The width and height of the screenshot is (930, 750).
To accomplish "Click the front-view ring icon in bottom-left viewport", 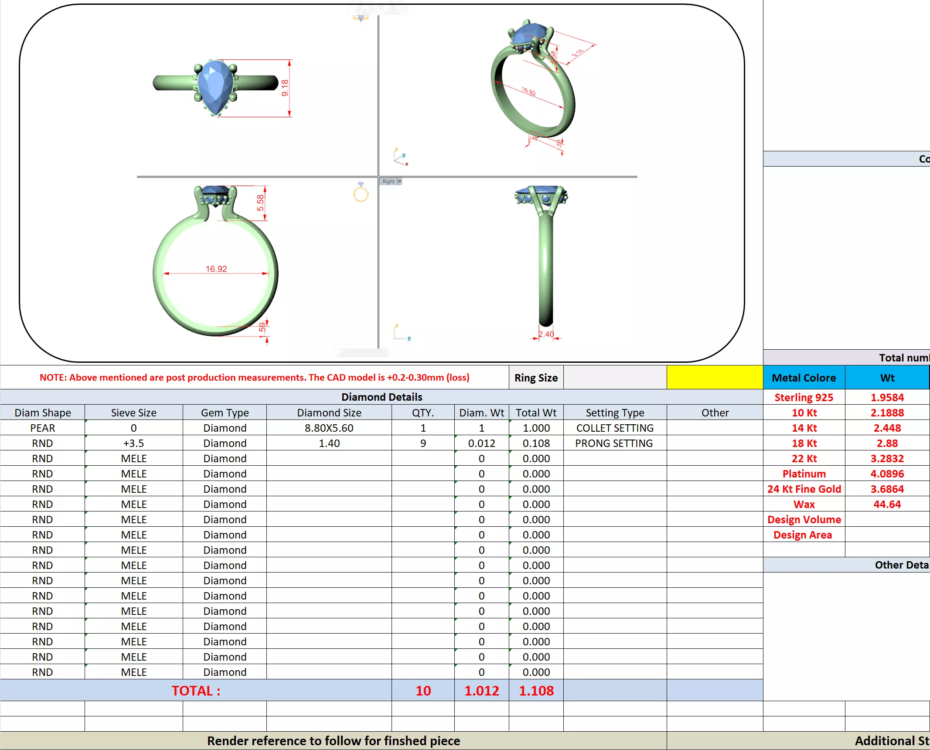I will coord(361,192).
